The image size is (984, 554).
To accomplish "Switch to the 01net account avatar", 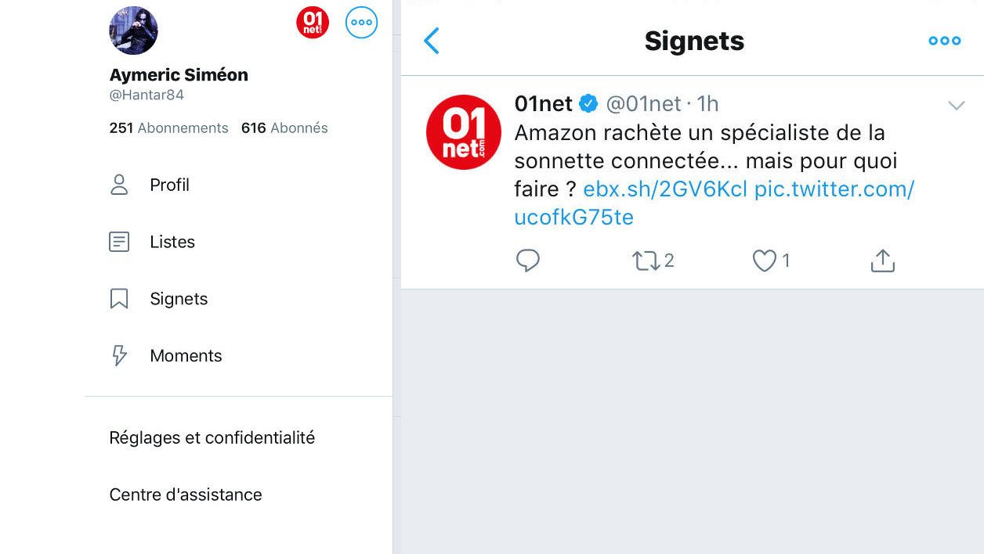I will (x=313, y=23).
